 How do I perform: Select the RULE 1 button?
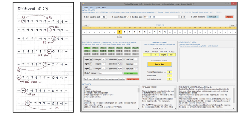[87, 48]
